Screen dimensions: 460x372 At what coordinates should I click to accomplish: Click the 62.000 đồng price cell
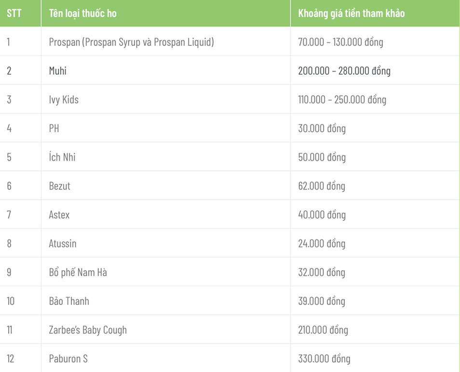(x=322, y=186)
